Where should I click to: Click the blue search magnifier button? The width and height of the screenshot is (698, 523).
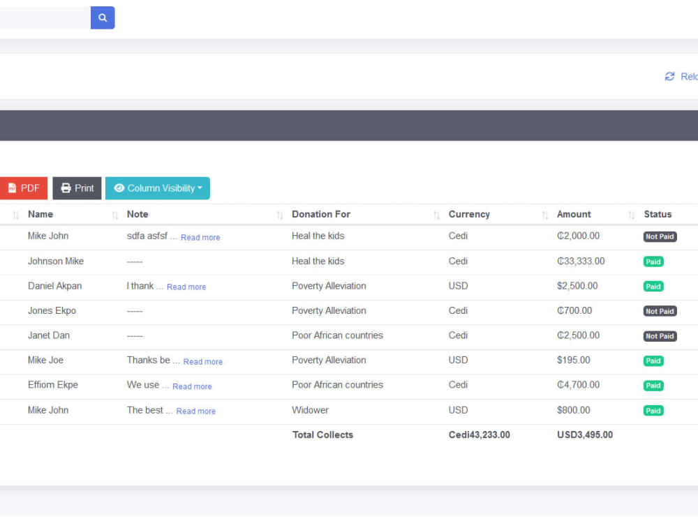tap(103, 18)
